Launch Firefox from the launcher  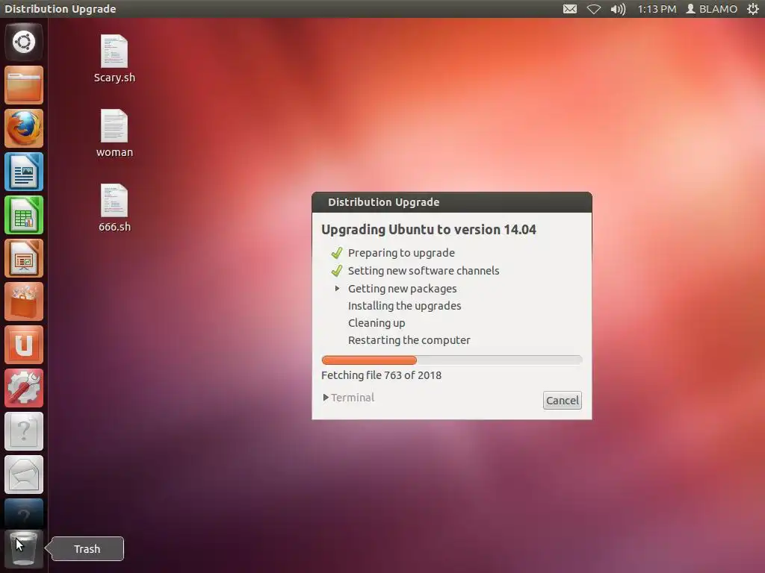pyautogui.click(x=24, y=128)
